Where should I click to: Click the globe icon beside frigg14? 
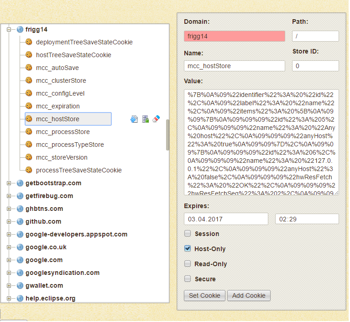coord(20,29)
